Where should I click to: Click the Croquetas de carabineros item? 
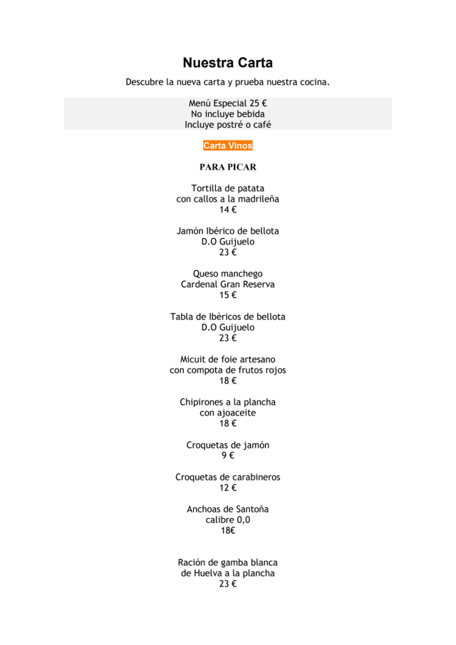point(227,477)
